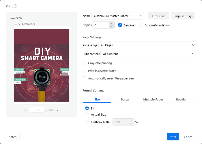Open the Booklet tab
The image size is (202, 144).
click(x=181, y=99)
